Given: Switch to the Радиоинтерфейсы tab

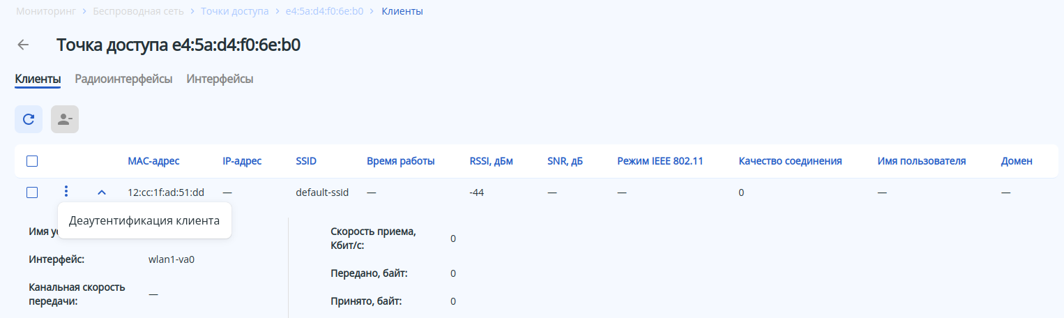Looking at the screenshot, I should [123, 79].
